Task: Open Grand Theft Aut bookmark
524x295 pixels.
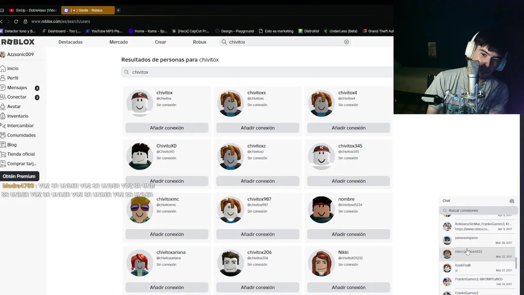Action: [x=378, y=31]
